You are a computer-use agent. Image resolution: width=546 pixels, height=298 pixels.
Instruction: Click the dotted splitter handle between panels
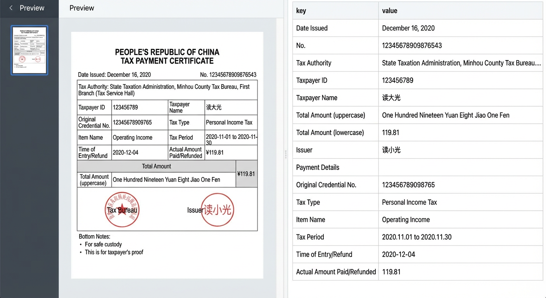(286, 154)
